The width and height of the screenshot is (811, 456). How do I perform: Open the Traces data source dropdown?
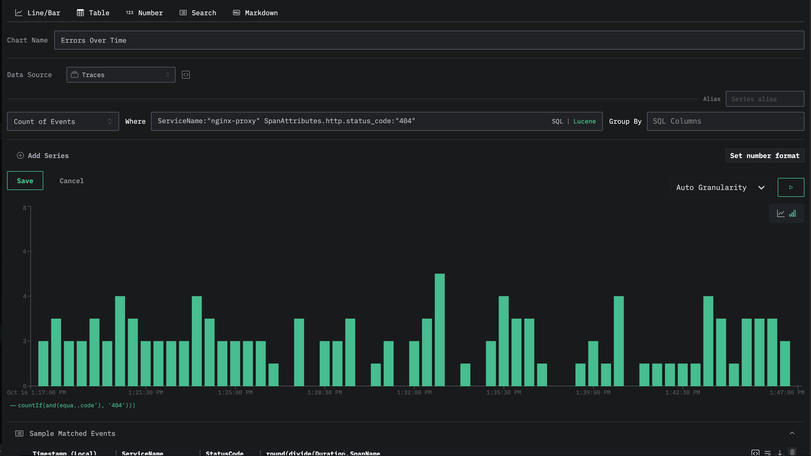121,75
